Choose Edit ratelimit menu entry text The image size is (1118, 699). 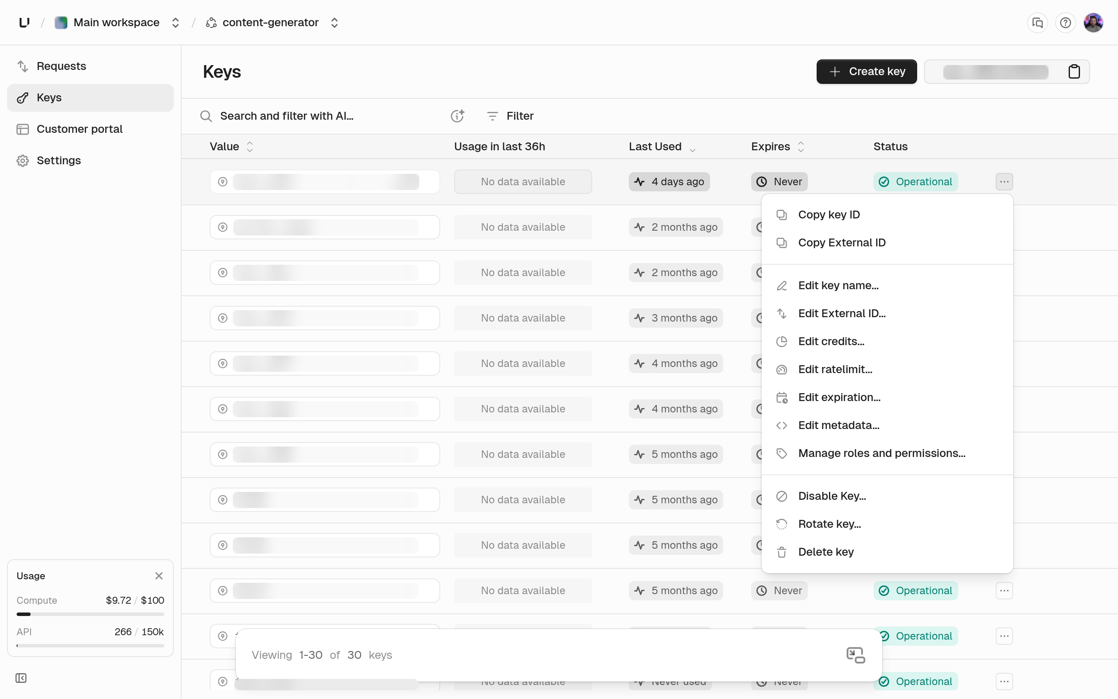pos(835,370)
